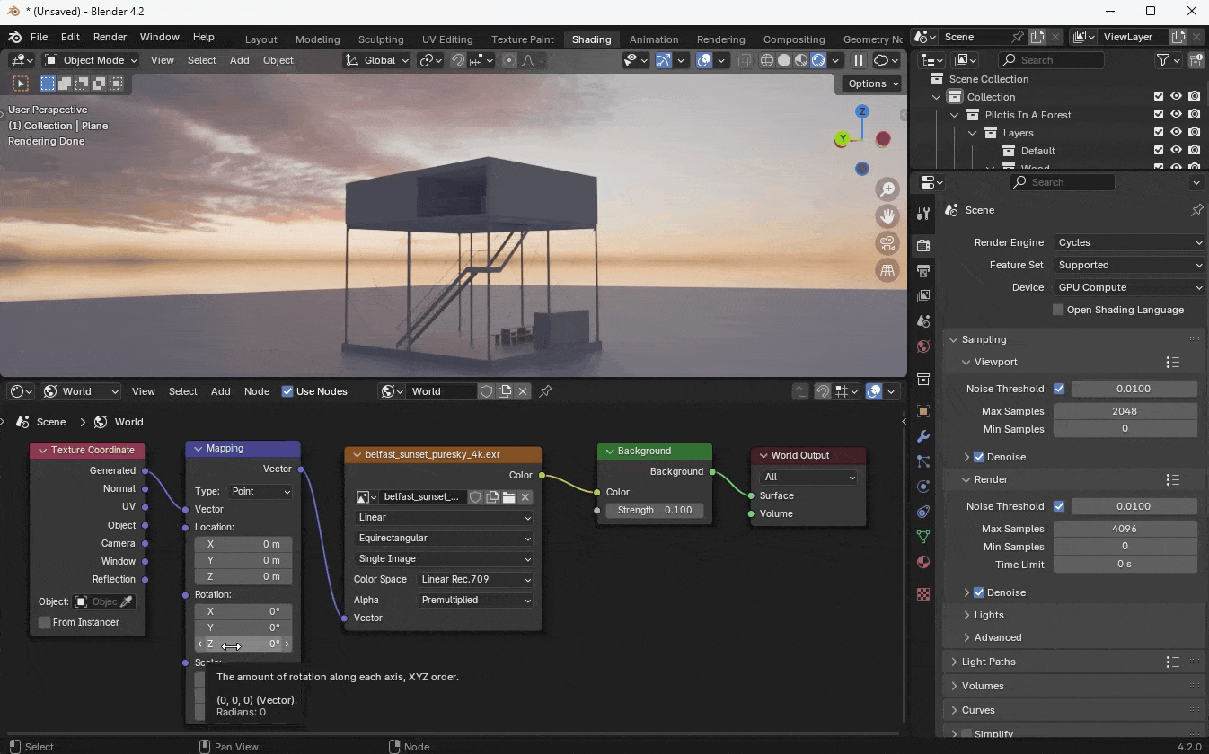Image resolution: width=1209 pixels, height=754 pixels.
Task: Open the node editor Node menu
Action: coord(257,391)
